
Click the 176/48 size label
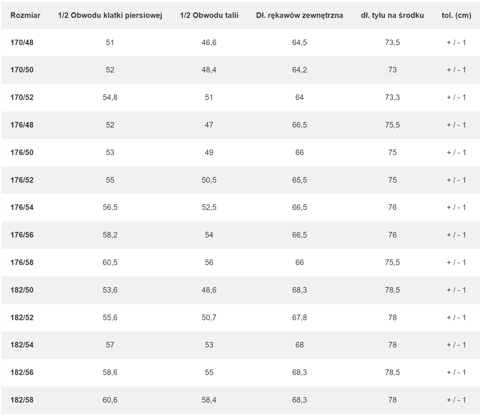[22, 125]
